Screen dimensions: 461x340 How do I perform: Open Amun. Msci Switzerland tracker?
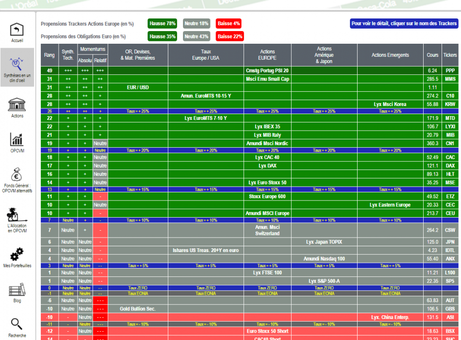pyautogui.click(x=267, y=230)
